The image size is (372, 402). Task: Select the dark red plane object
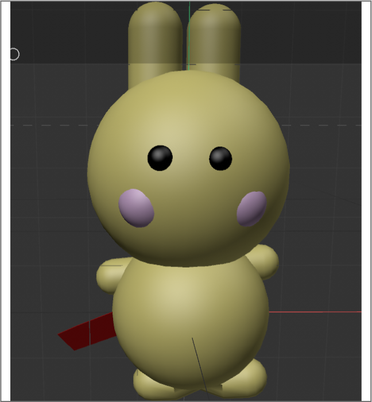pos(87,332)
